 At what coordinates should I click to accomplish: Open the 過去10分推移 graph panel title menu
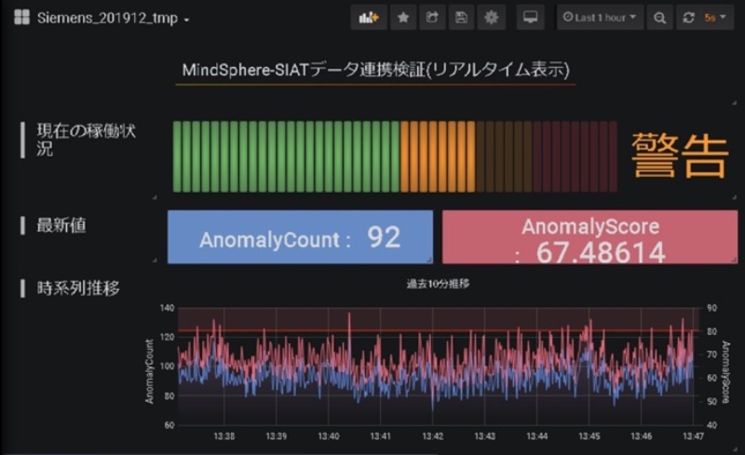tap(438, 284)
